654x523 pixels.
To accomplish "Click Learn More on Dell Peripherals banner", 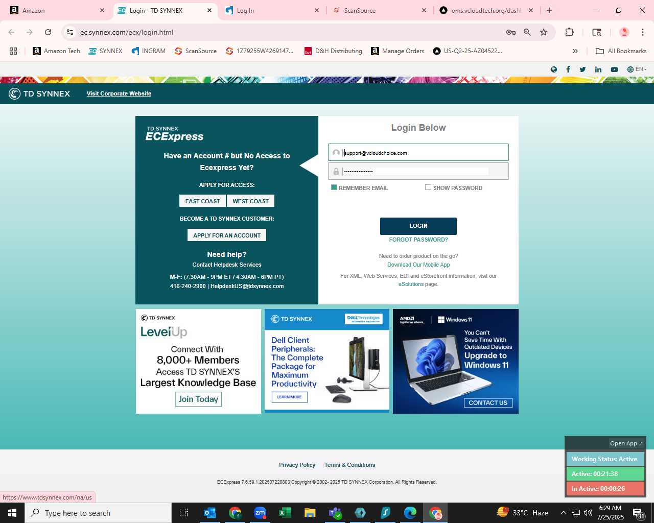I will coord(289,397).
